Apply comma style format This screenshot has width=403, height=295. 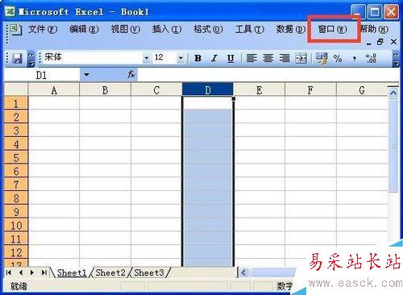[x=355, y=58]
